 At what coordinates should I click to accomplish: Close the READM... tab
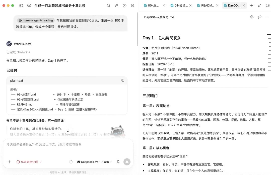tap(217, 6)
